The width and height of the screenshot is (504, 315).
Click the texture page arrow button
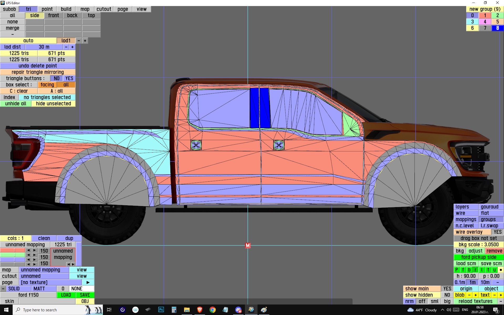coord(88,282)
